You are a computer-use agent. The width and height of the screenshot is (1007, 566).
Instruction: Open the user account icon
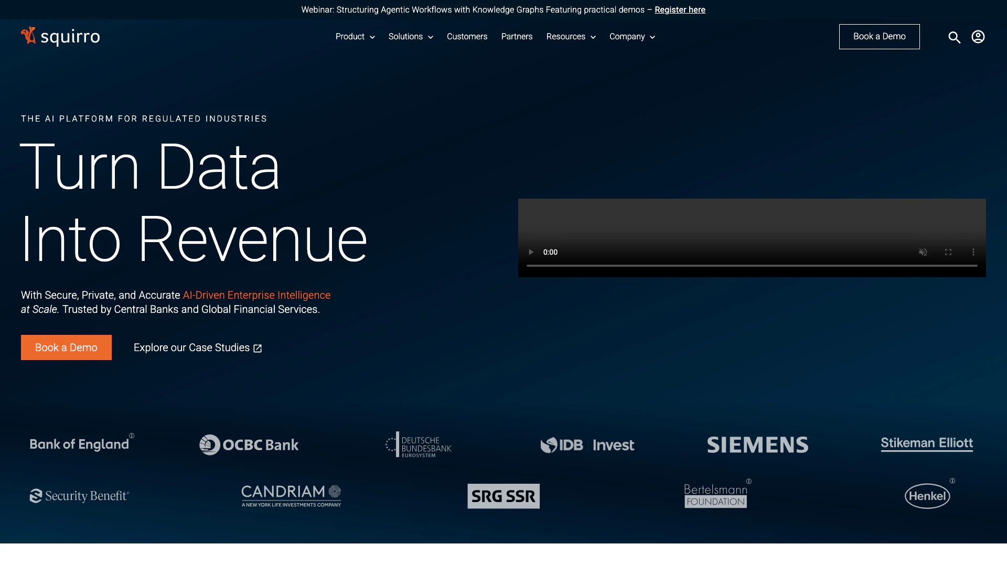tap(978, 37)
